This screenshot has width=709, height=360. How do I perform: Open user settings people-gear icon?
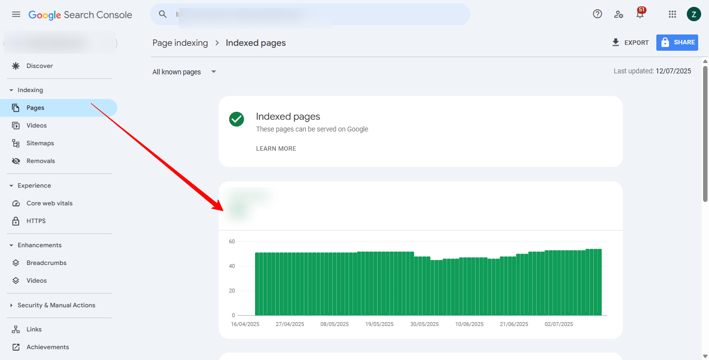(619, 14)
